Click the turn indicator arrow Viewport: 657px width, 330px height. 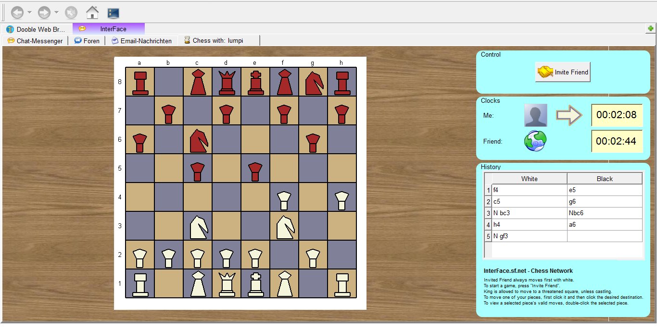[x=569, y=115]
